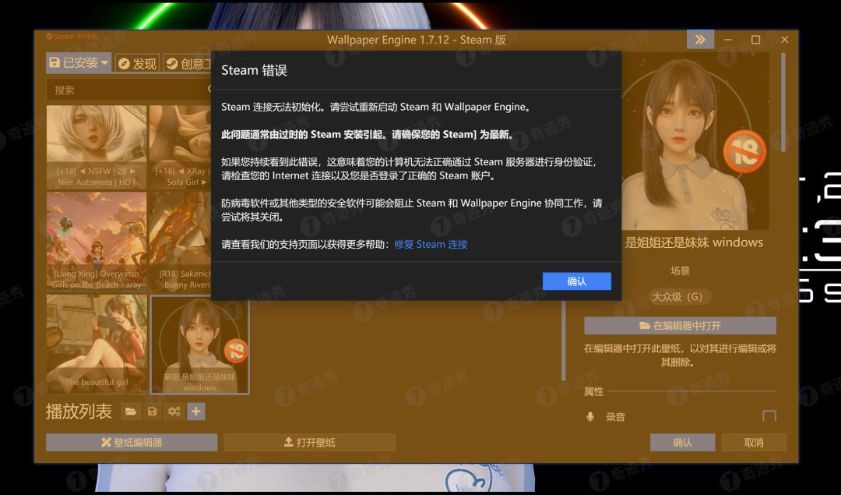Select the Nier Automata 2B wallpaper thumbnail
This screenshot has width=841, height=495.
tap(97, 147)
